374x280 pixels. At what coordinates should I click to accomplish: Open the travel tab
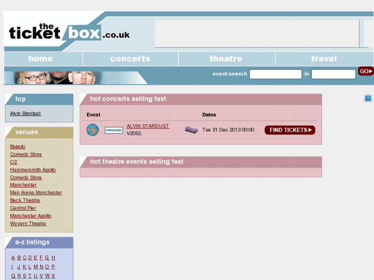point(324,59)
